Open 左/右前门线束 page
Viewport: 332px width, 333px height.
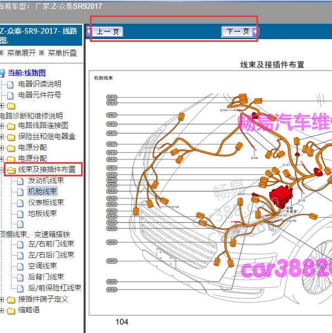(x=51, y=244)
